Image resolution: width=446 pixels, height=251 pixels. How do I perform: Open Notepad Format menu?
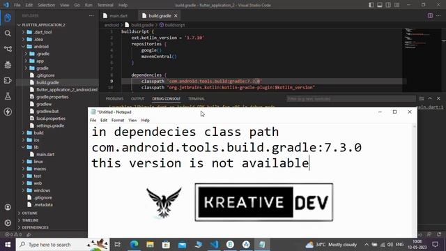point(118,121)
